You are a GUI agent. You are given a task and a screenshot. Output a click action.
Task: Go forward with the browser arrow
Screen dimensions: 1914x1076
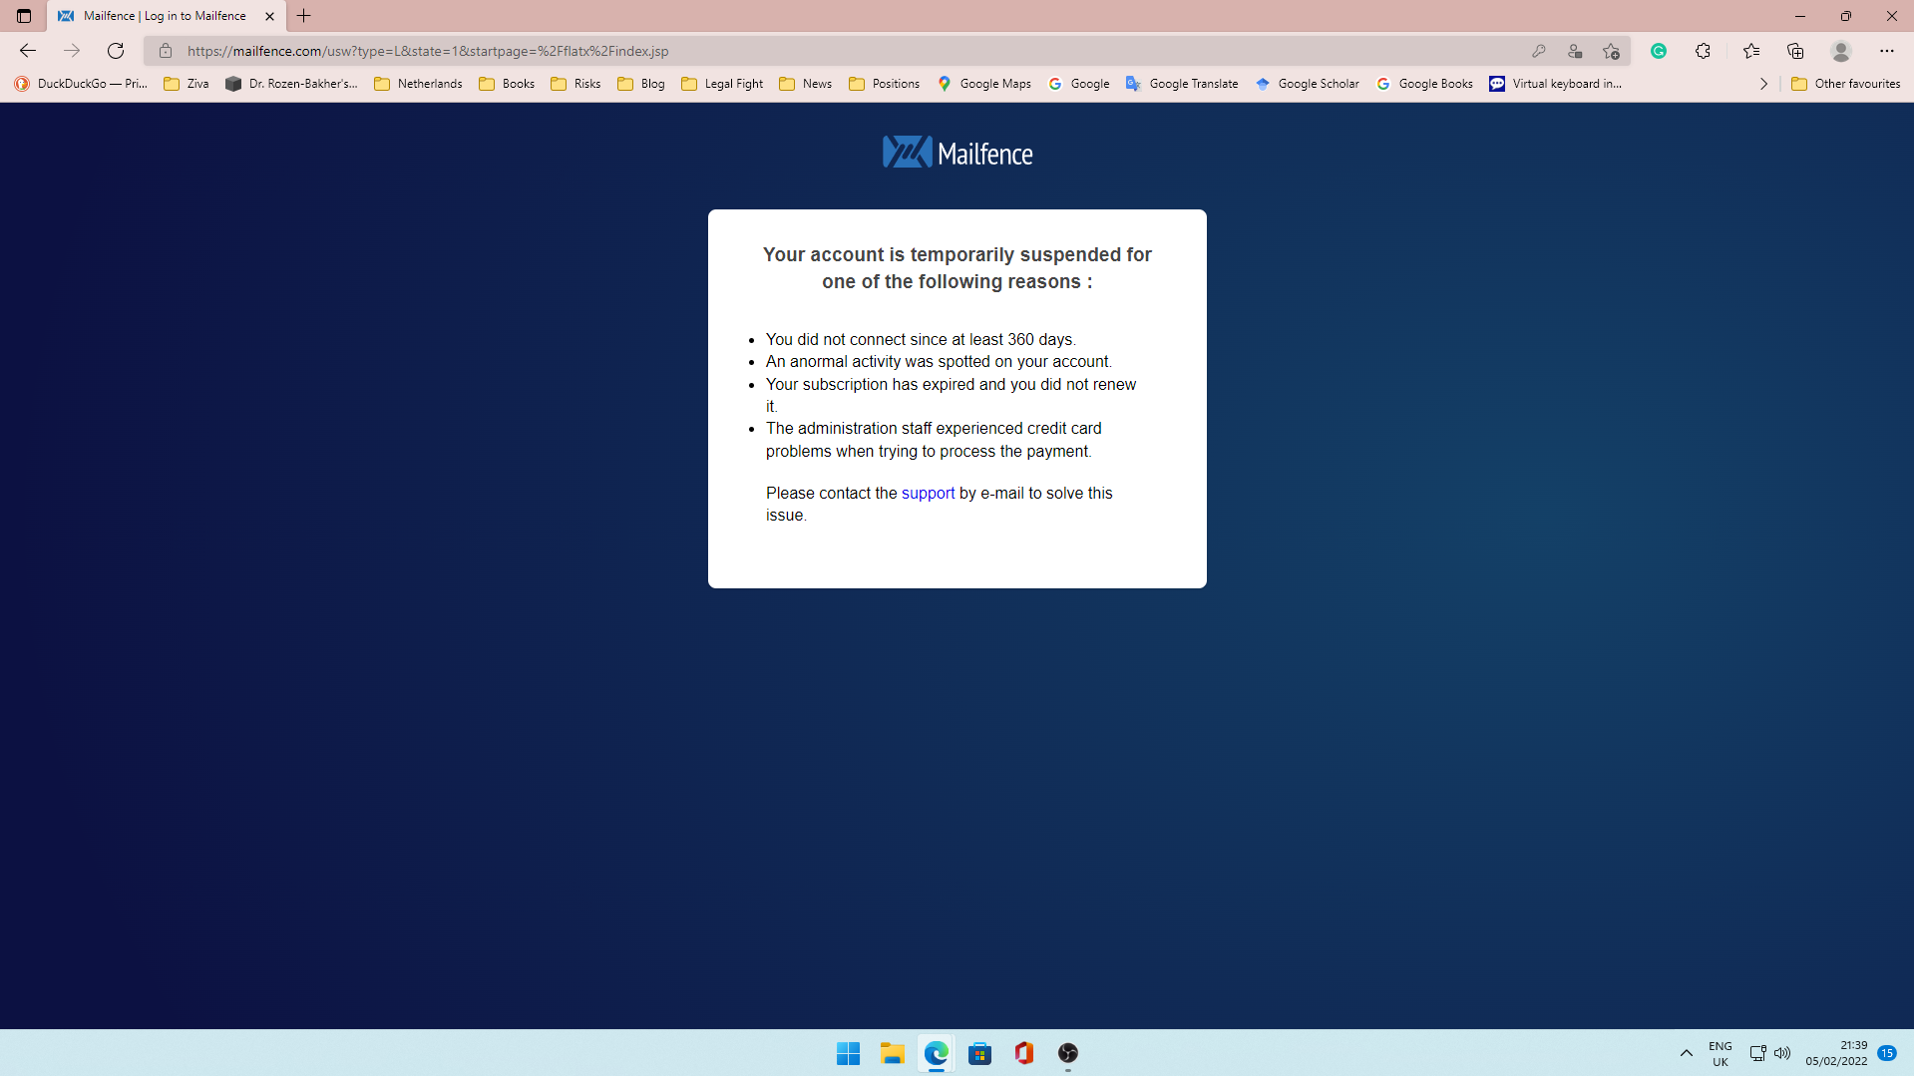[72, 51]
